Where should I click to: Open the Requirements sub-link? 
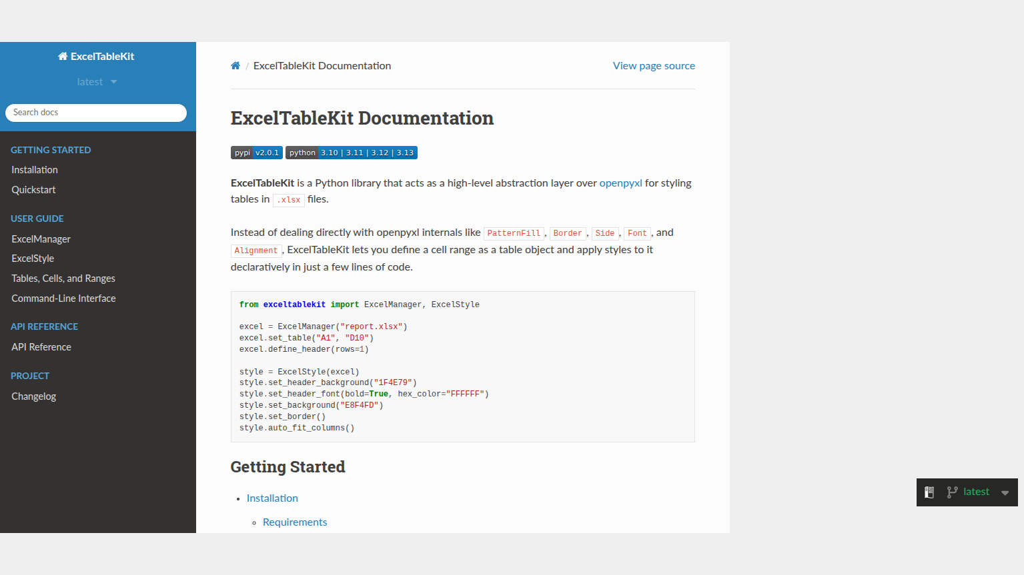pos(295,522)
